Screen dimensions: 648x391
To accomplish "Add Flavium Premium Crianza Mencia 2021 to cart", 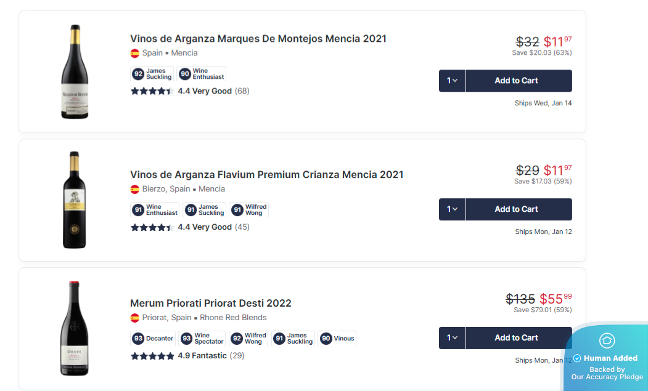I will (x=519, y=209).
